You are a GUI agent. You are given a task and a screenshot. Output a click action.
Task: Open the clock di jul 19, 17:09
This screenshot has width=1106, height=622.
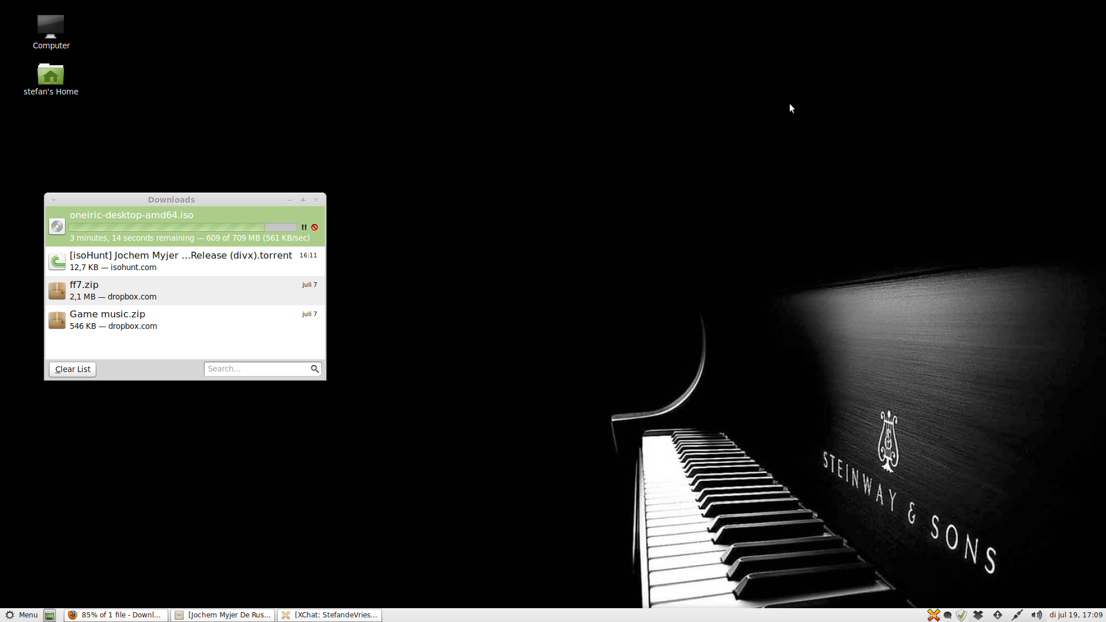click(1075, 615)
